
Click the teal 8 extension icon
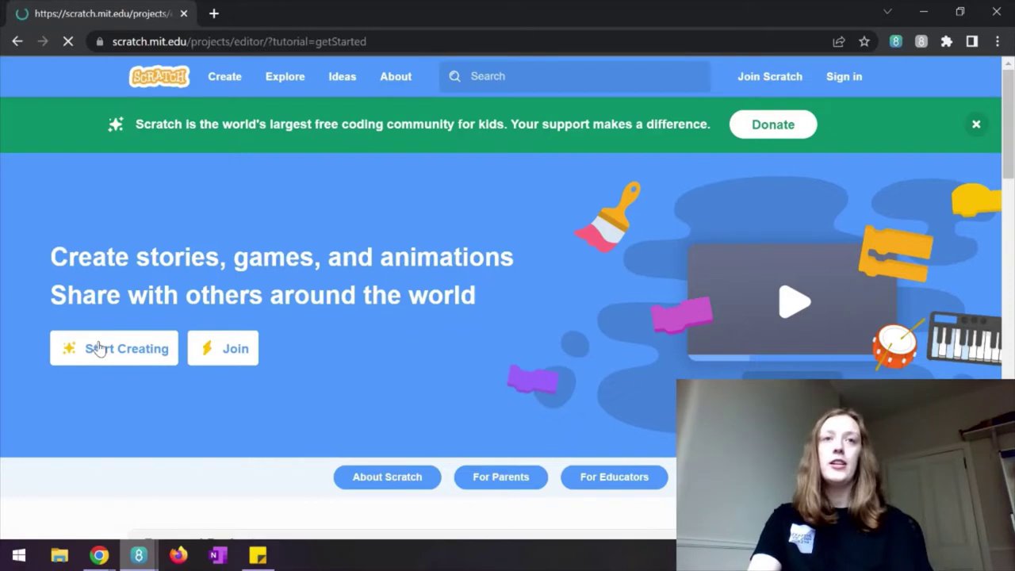click(895, 41)
